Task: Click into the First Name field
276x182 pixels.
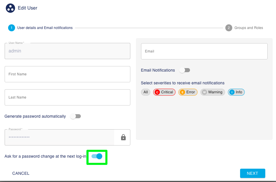Action: tap(67, 74)
